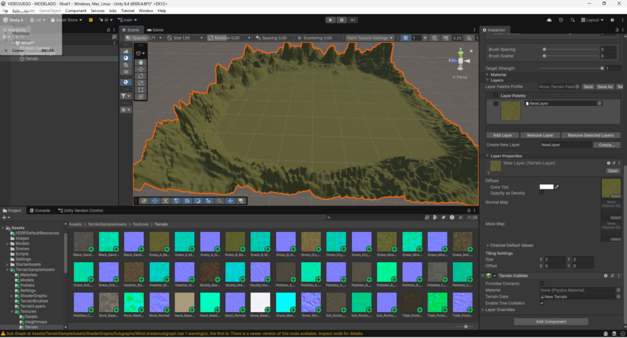627x338 pixels.
Task: Lock the Hierarchy panel
Action: (x=108, y=29)
